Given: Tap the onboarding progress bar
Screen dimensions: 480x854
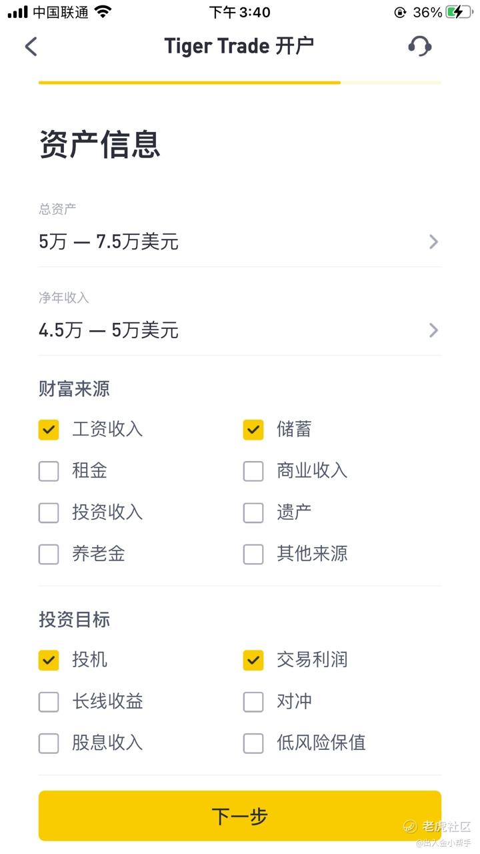Looking at the screenshot, I should (239, 83).
